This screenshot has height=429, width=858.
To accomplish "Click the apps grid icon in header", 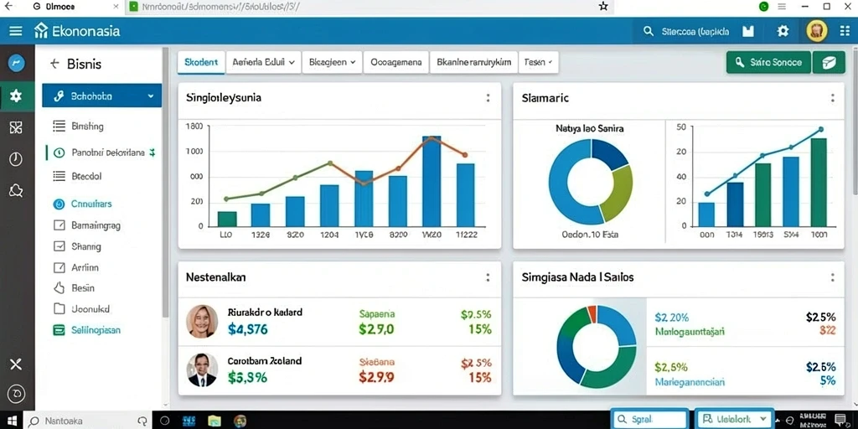I will [845, 31].
